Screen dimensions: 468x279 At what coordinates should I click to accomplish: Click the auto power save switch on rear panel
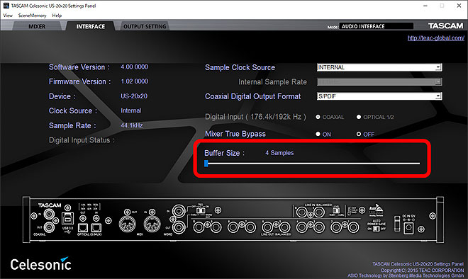(x=377, y=229)
